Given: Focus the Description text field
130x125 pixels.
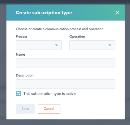Looking at the screenshot, I should (x=66, y=84).
